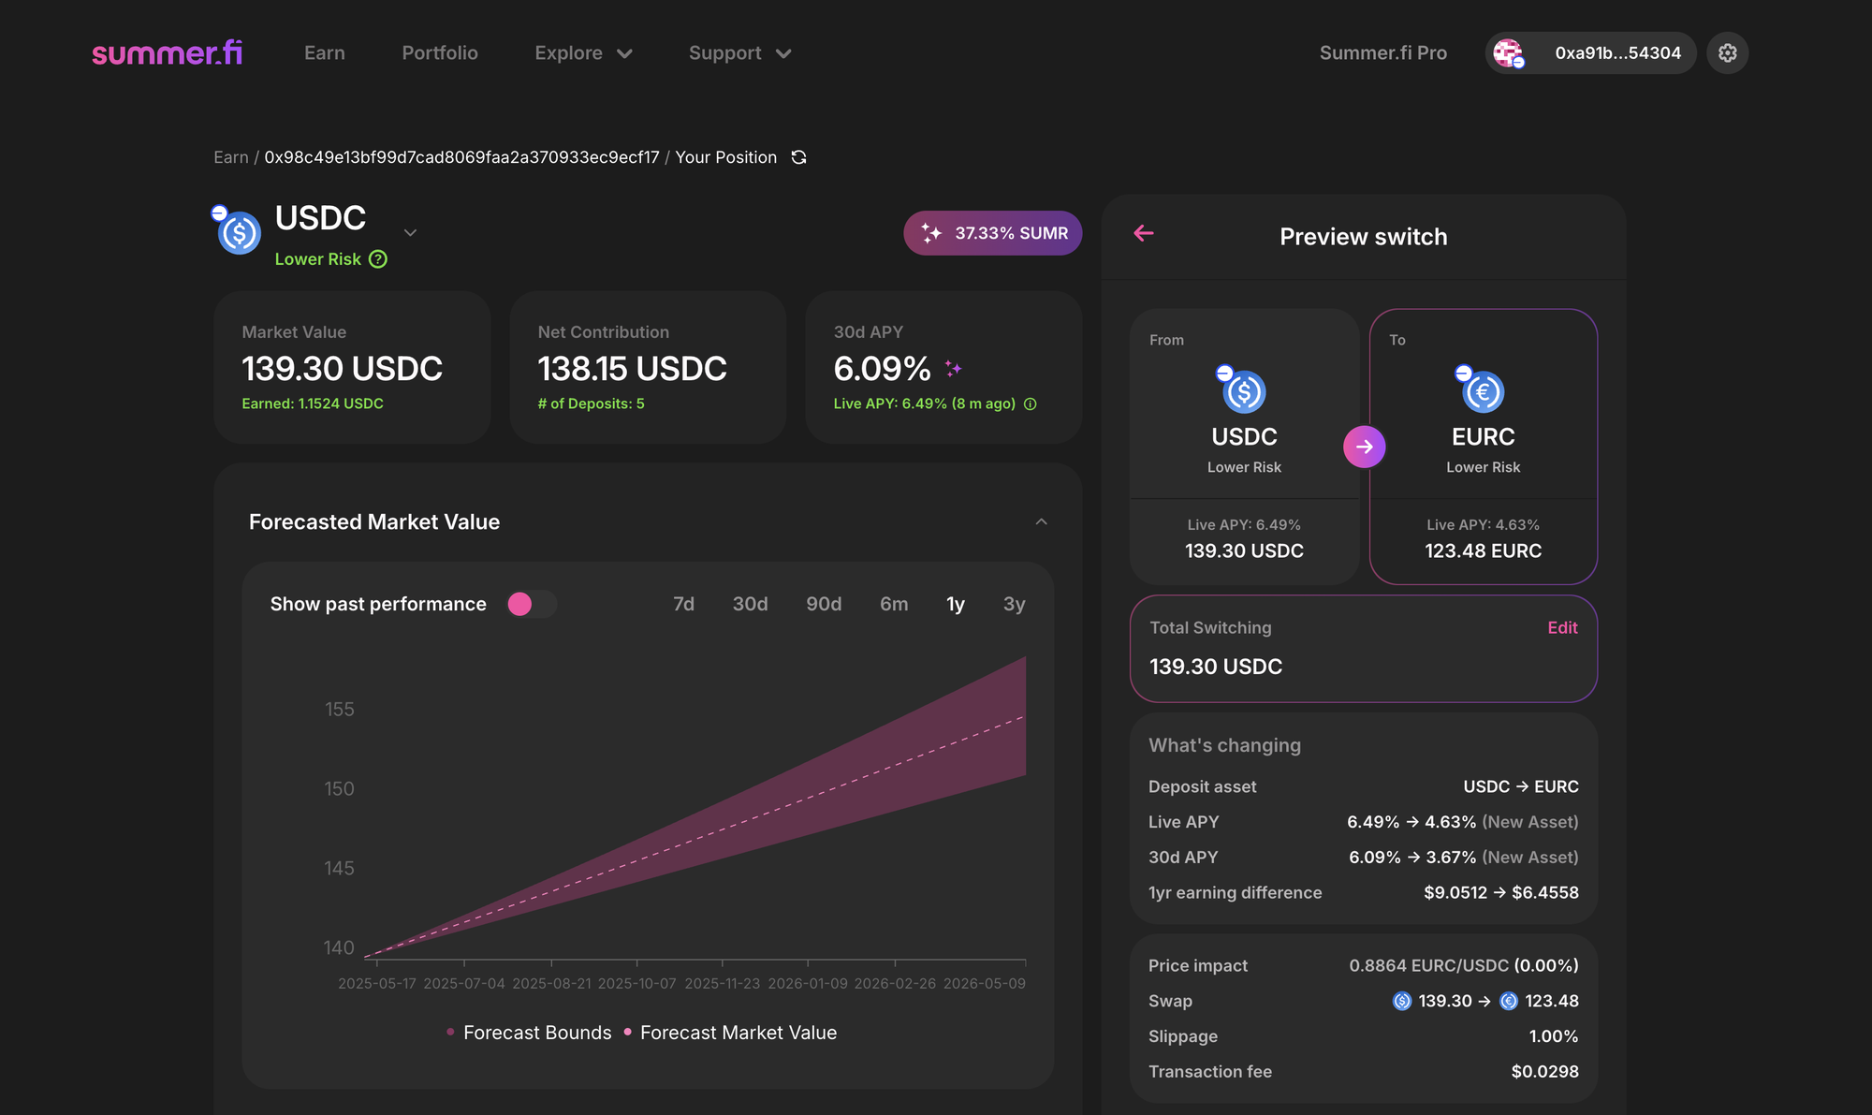
Task: Click the back arrow in Preview switch
Action: tap(1144, 233)
